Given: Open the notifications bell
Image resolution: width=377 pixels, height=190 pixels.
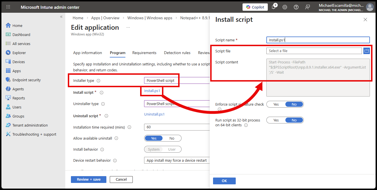Looking at the screenshot, I should tap(273, 7).
